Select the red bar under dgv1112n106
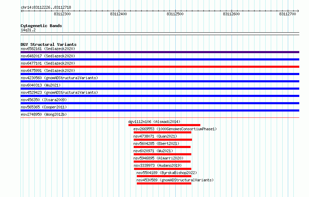 tap(164, 125)
